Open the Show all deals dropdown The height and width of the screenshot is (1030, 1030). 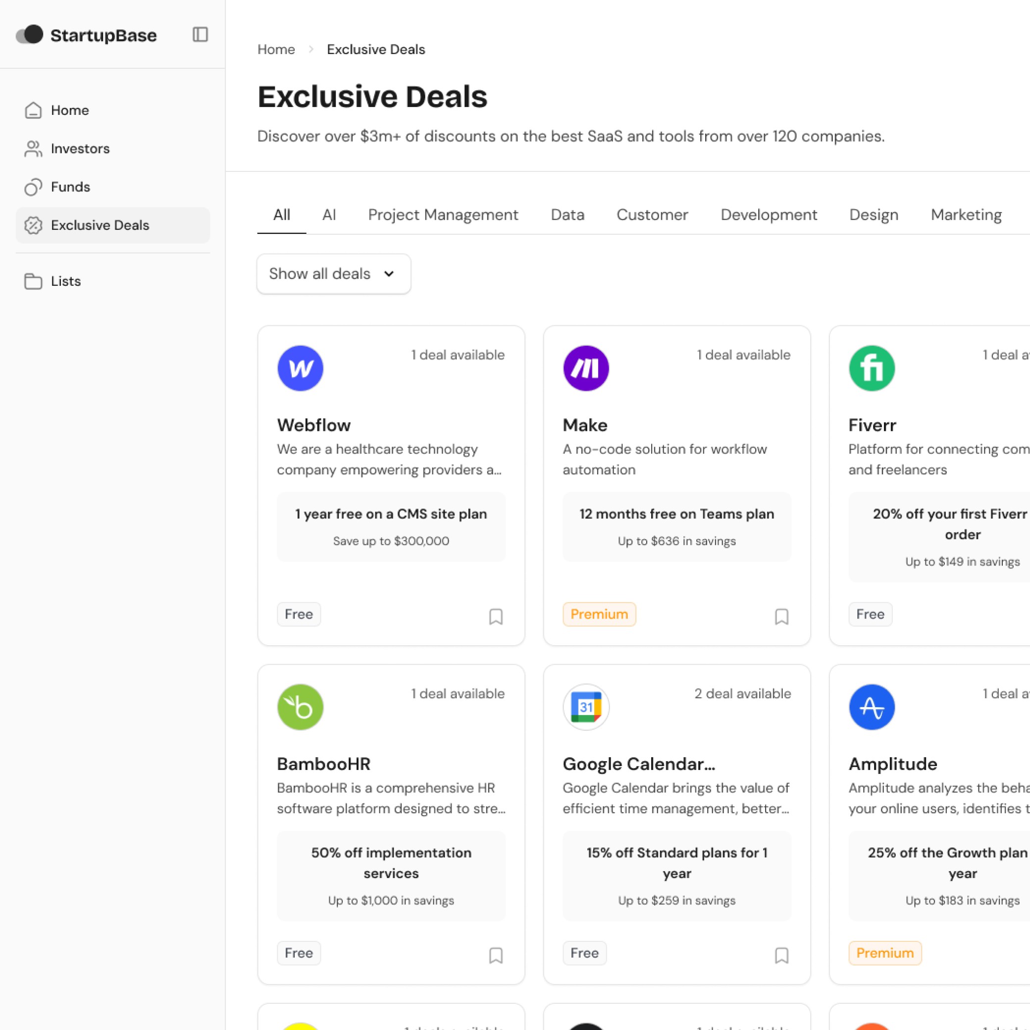point(333,273)
